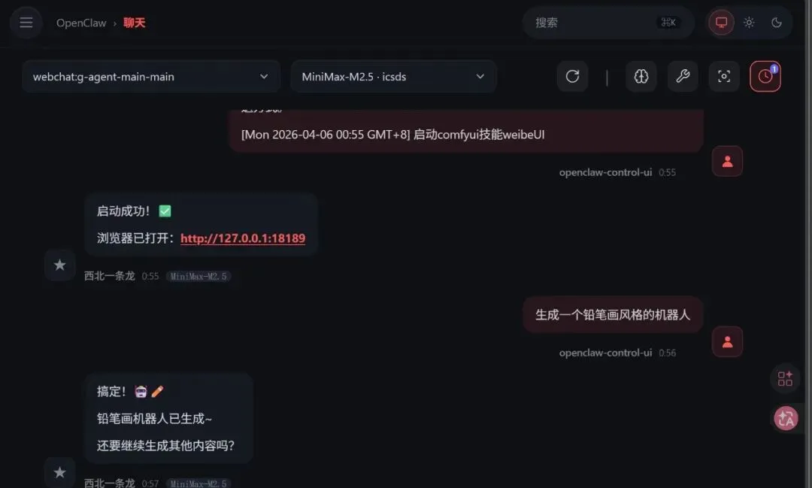Click the MiniMax-M2.5 tag under 启动成功 message
This screenshot has height=488, width=812.
point(198,276)
